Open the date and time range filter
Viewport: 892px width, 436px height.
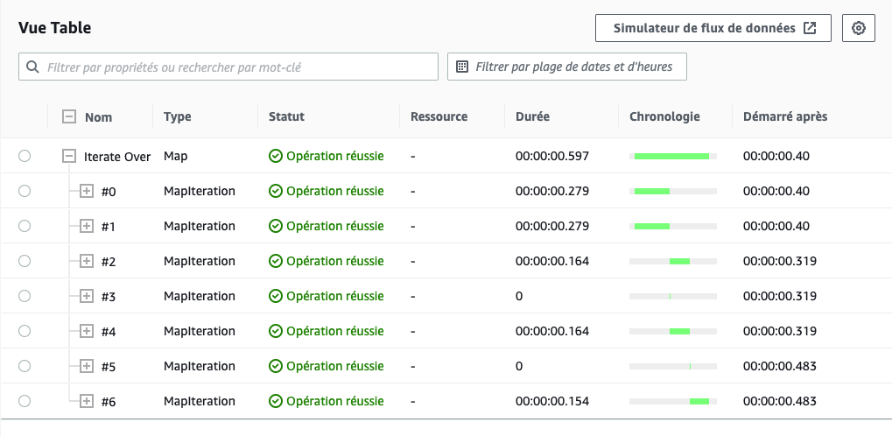pyautogui.click(x=567, y=67)
